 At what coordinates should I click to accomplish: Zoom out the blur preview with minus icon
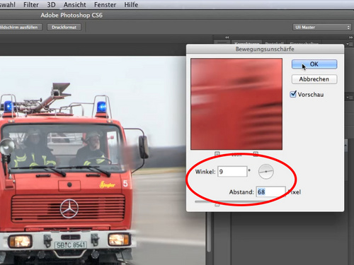217,154
